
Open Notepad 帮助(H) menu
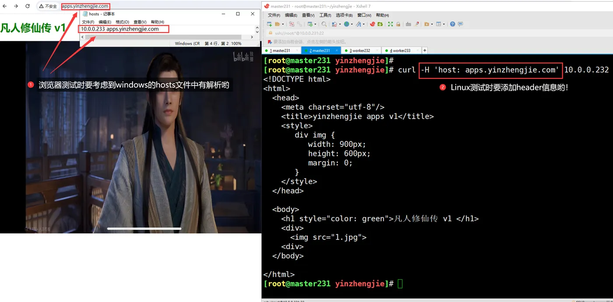point(158,22)
